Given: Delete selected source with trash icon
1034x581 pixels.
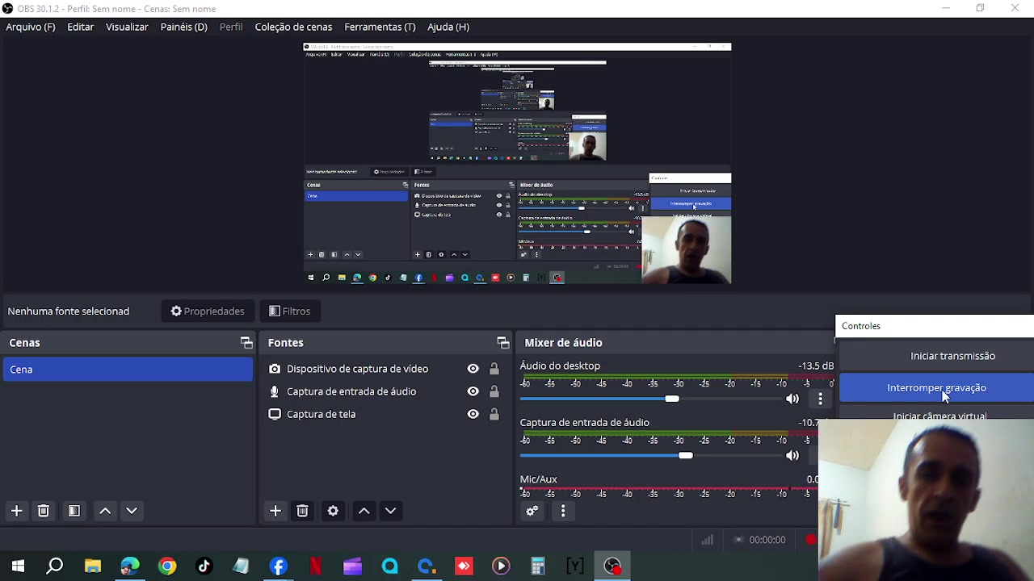Looking at the screenshot, I should click(302, 511).
